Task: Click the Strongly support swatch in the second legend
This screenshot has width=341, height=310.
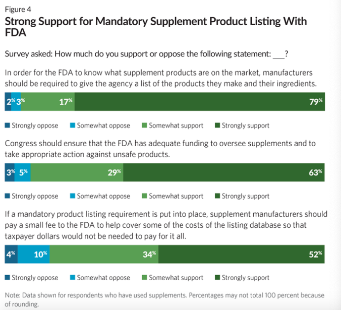Action: click(x=217, y=196)
